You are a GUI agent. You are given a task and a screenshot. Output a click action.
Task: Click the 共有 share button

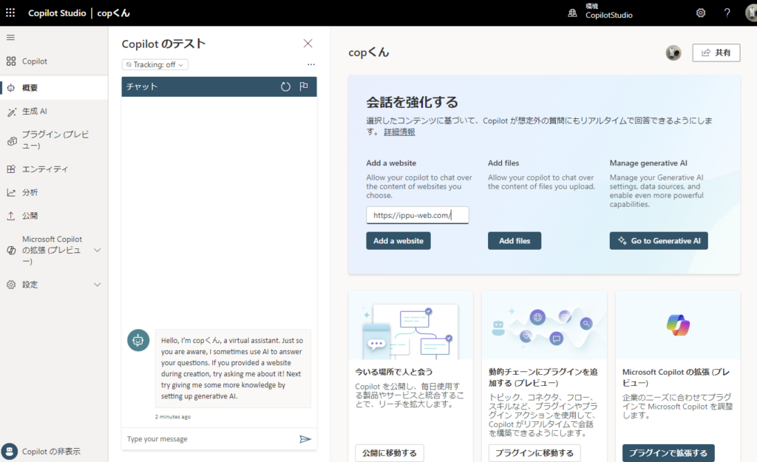coord(716,52)
